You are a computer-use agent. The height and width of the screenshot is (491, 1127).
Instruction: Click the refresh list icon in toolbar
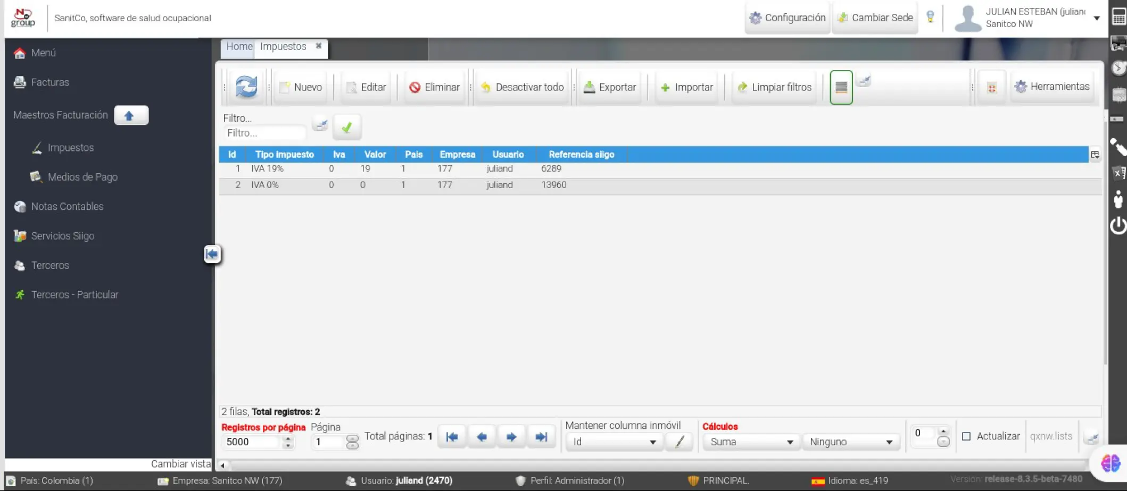(x=246, y=87)
